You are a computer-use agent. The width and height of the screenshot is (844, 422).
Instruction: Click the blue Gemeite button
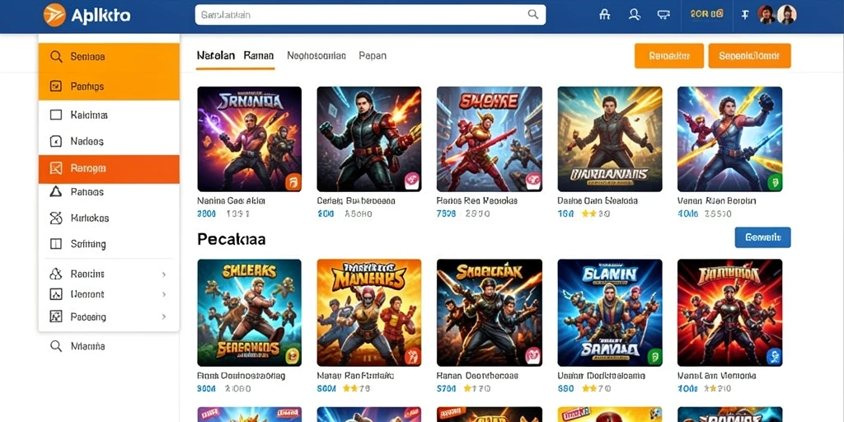pos(762,237)
